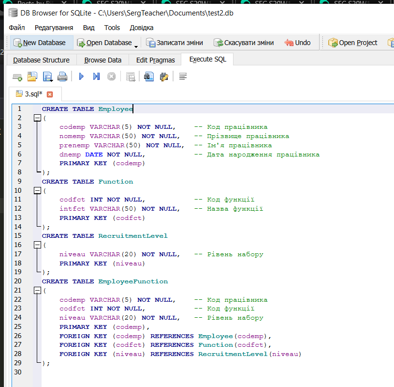
Task: Click the Find and replace icon
Action: click(x=164, y=77)
